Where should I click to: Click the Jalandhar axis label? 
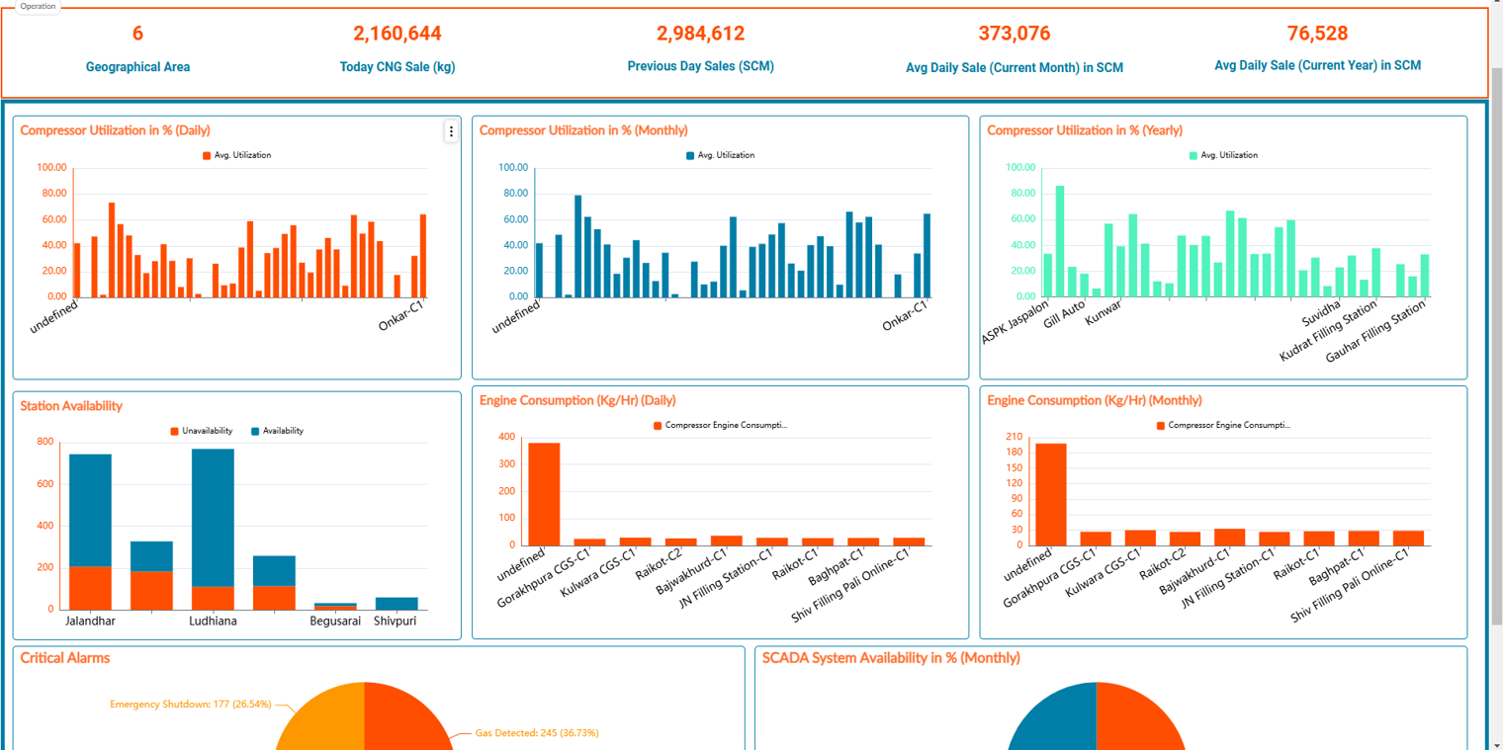click(90, 622)
